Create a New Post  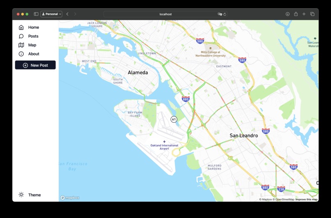pyautogui.click(x=35, y=65)
